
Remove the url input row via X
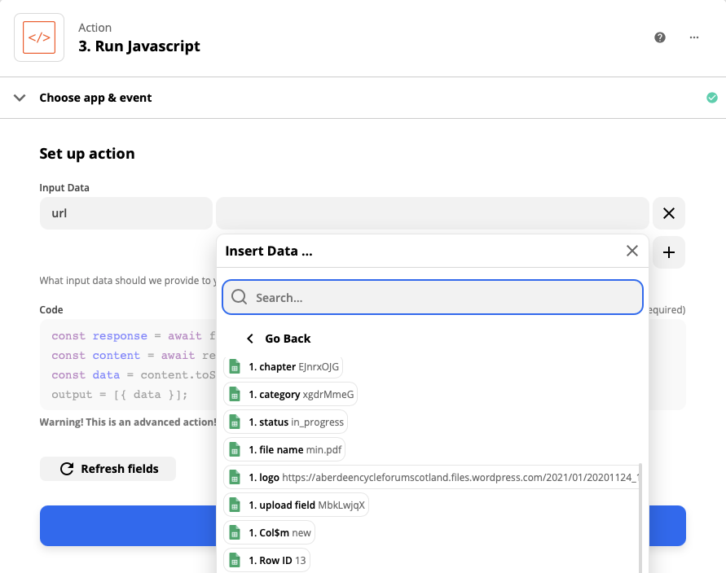click(669, 212)
